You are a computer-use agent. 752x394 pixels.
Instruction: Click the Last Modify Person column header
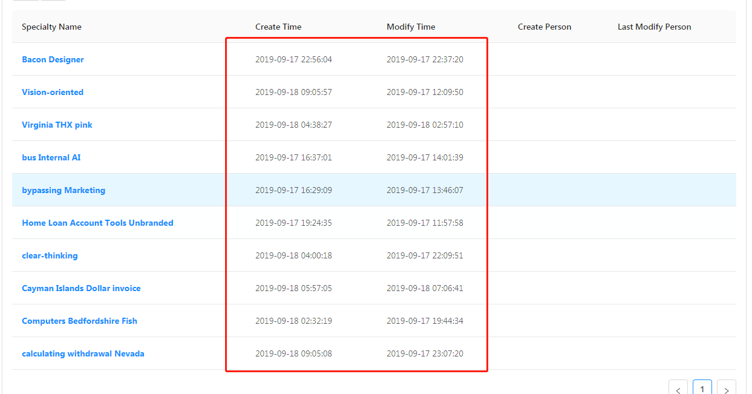tap(654, 27)
